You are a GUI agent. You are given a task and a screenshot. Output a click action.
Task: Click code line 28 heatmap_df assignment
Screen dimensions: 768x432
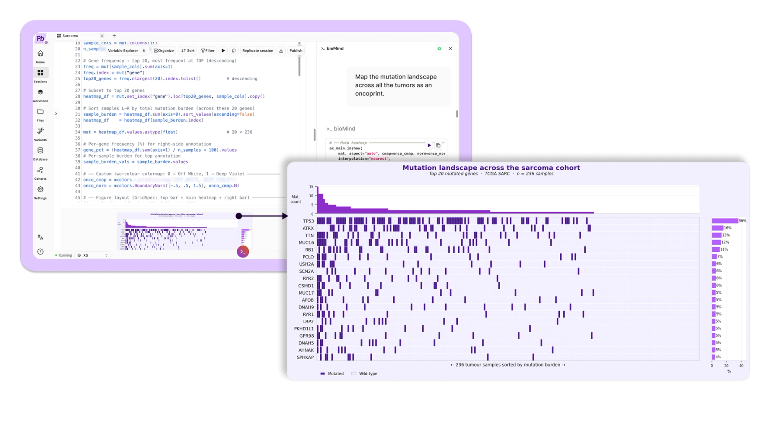174,96
